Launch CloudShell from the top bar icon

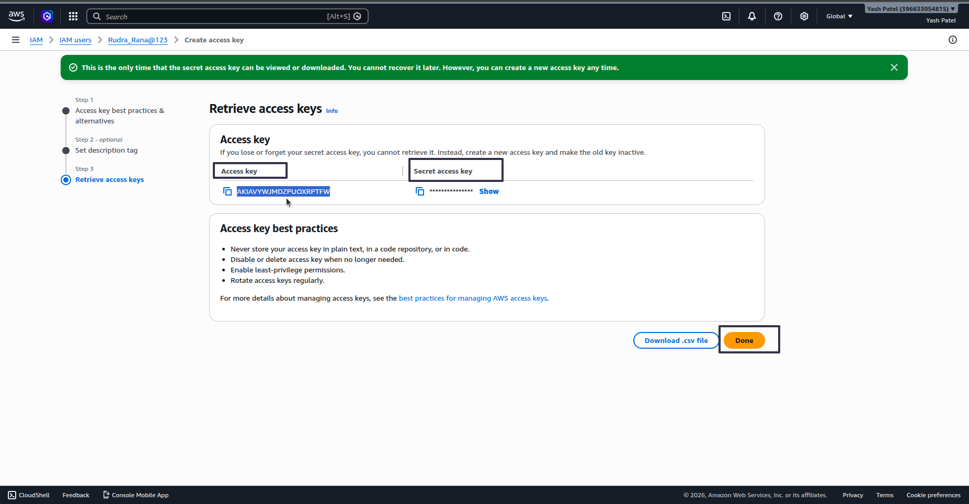726,16
